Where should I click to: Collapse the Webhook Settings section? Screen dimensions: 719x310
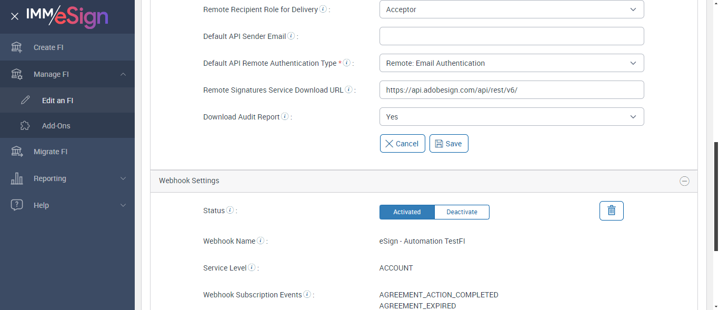(684, 181)
